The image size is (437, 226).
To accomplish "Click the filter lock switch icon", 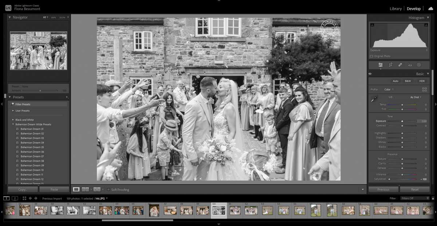I will [x=433, y=198].
